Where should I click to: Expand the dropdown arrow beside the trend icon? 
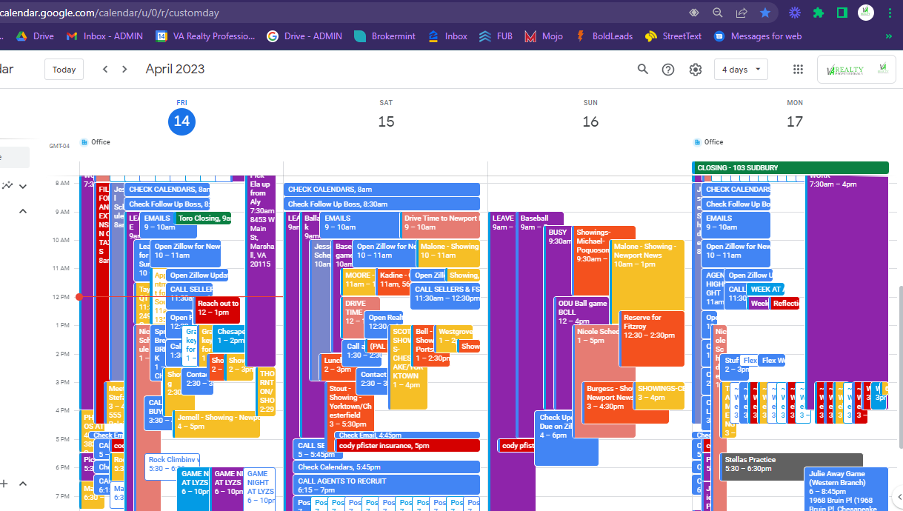(23, 186)
